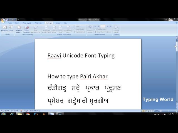
Task: Open File Explorer folder on taskbar
Action: (x=19, y=114)
